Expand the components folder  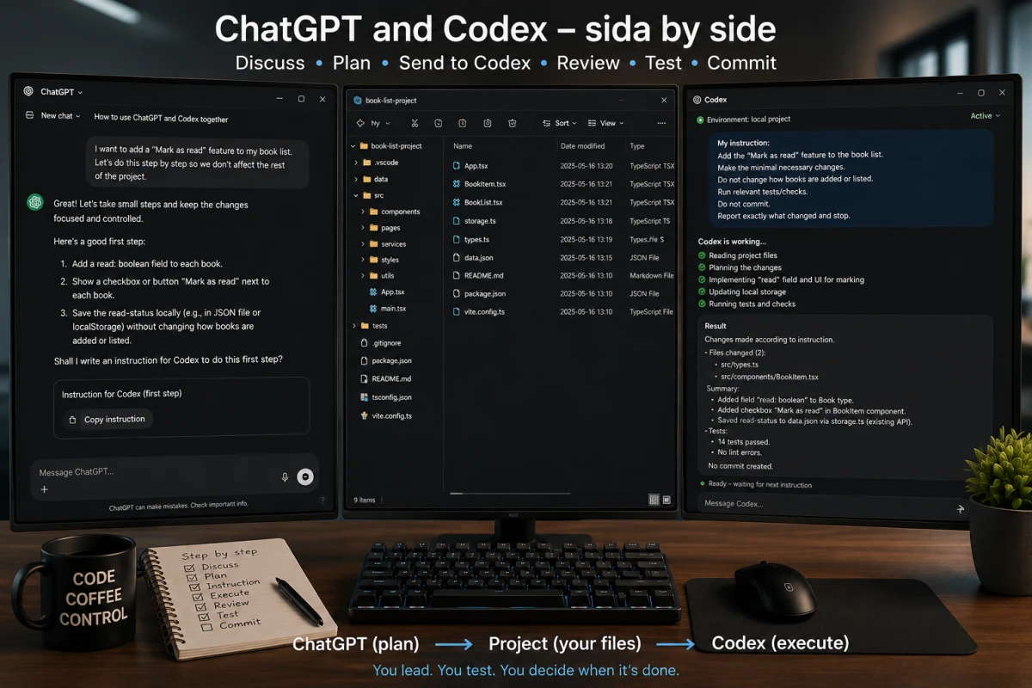[363, 212]
